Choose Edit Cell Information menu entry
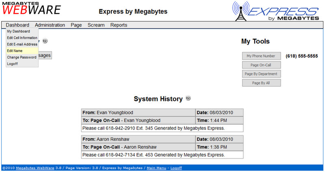 [22, 38]
